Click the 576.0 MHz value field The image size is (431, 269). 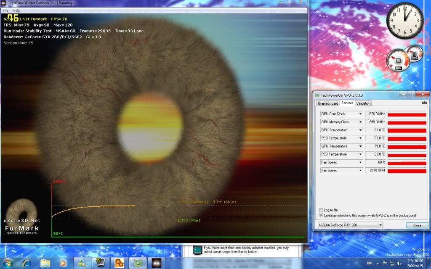[375, 114]
